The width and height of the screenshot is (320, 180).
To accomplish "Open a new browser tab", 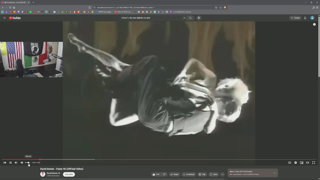I will pyautogui.click(x=33, y=2).
